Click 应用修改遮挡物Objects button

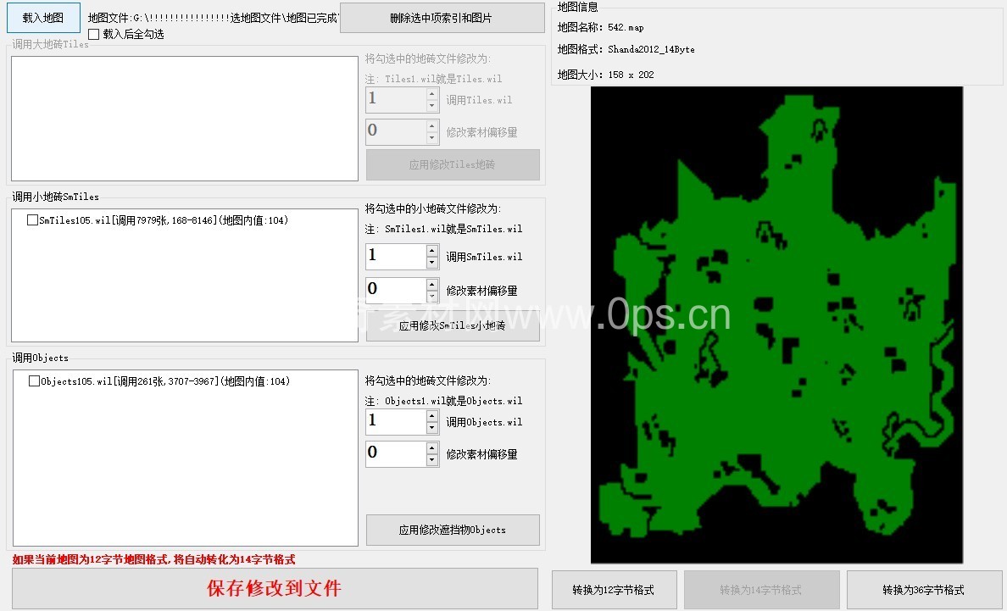[x=453, y=530]
